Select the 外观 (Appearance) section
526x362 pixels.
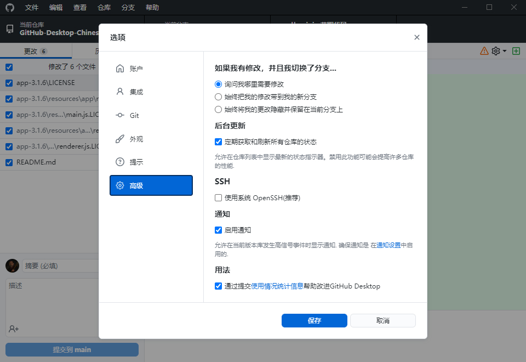[x=151, y=139]
